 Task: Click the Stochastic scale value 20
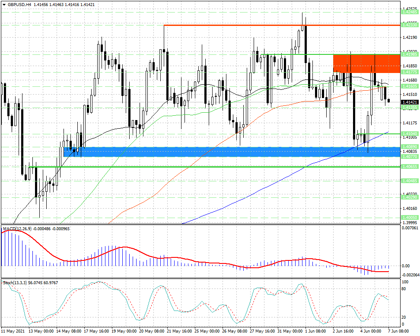[x=404, y=317]
